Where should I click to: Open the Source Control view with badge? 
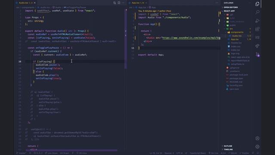pyautogui.click(x=257, y=54)
